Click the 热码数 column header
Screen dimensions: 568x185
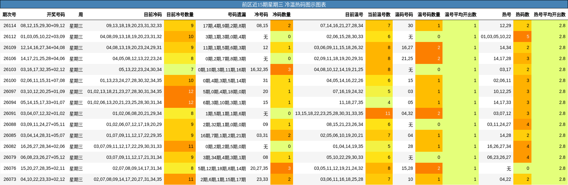pos(522,15)
